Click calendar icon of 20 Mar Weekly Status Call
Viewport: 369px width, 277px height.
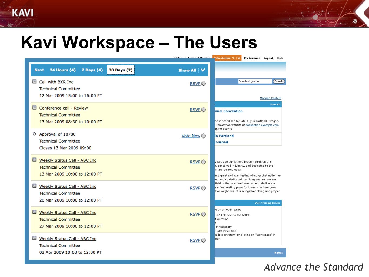[34, 186]
